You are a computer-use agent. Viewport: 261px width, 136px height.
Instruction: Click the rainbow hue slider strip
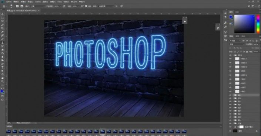tap(258, 24)
